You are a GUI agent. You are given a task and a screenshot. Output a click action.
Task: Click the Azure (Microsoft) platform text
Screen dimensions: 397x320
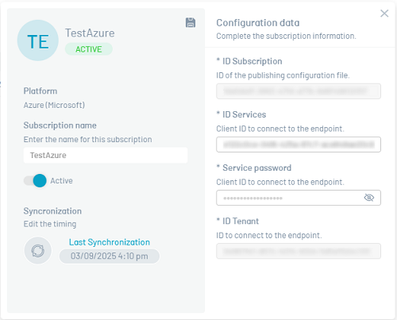point(54,105)
